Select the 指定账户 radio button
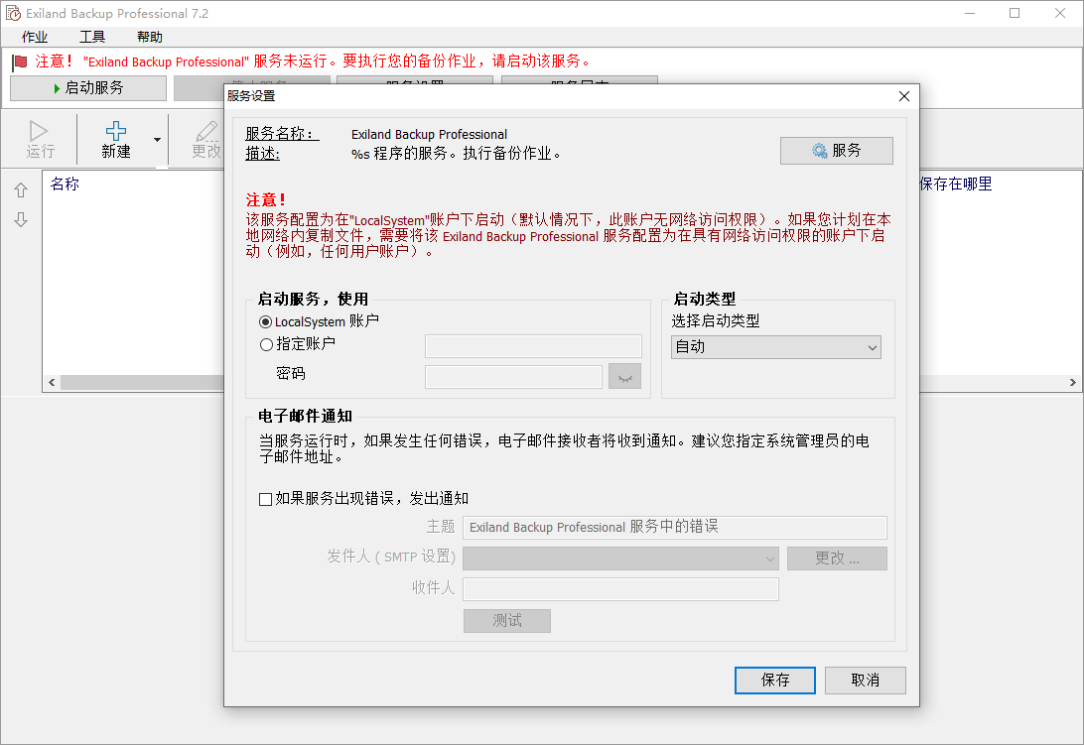Screen dimensions: 1084x745 [x=266, y=344]
